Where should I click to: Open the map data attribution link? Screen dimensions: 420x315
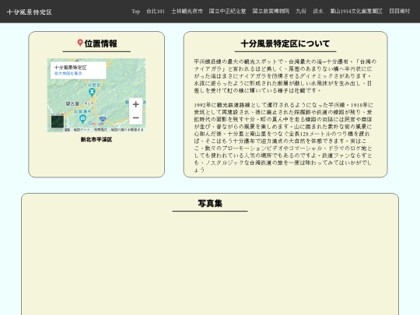point(82,130)
